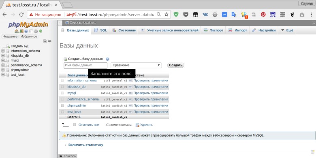
Task: Open the Google Translate extension icon
Action: (x=234, y=15)
